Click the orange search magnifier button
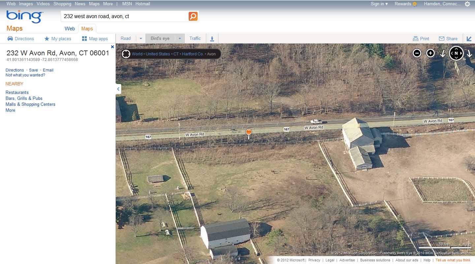 point(193,16)
